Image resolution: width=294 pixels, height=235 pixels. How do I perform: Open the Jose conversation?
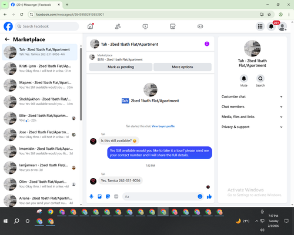tap(39, 135)
